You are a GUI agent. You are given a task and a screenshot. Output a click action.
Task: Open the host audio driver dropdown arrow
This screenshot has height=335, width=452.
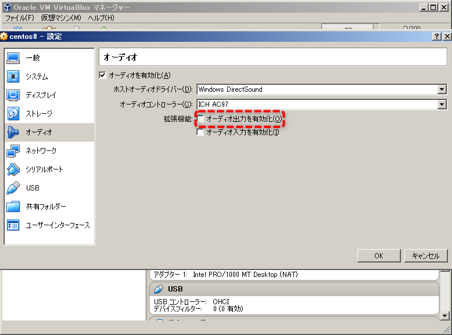(442, 89)
